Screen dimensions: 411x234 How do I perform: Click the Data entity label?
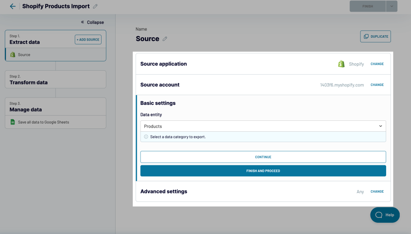[151, 114]
